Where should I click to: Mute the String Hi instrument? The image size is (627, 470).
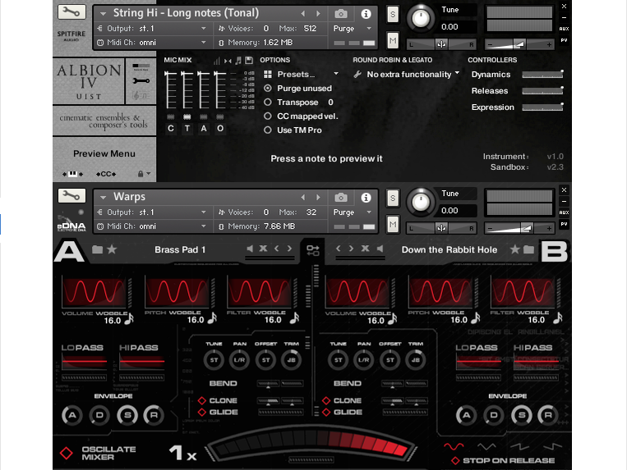point(393,40)
